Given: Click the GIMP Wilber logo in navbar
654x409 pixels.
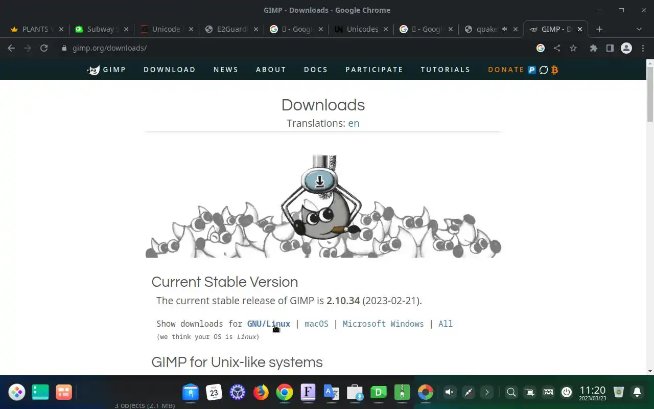Looking at the screenshot, I should [x=94, y=70].
